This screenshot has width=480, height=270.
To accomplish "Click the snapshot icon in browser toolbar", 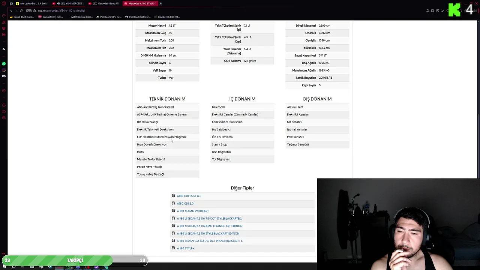I will click(x=432, y=10).
